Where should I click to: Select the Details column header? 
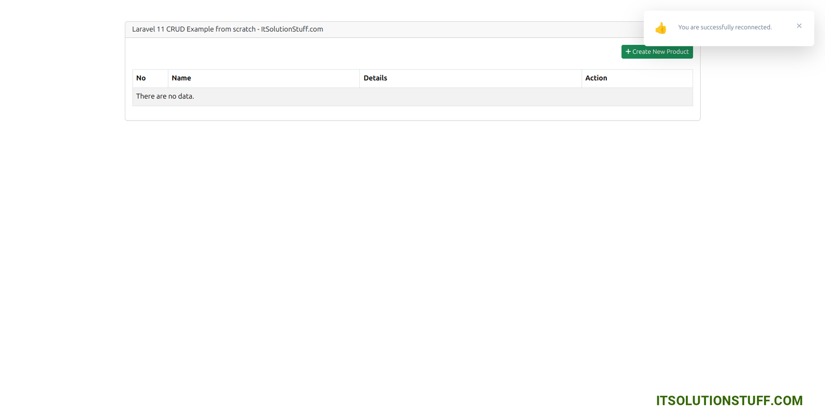pyautogui.click(x=375, y=78)
